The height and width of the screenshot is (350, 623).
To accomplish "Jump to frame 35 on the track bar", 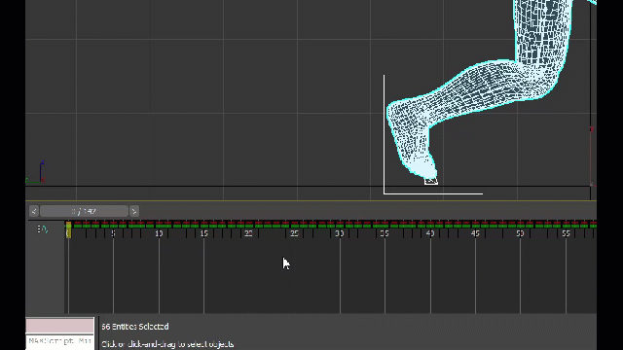I will [x=385, y=233].
